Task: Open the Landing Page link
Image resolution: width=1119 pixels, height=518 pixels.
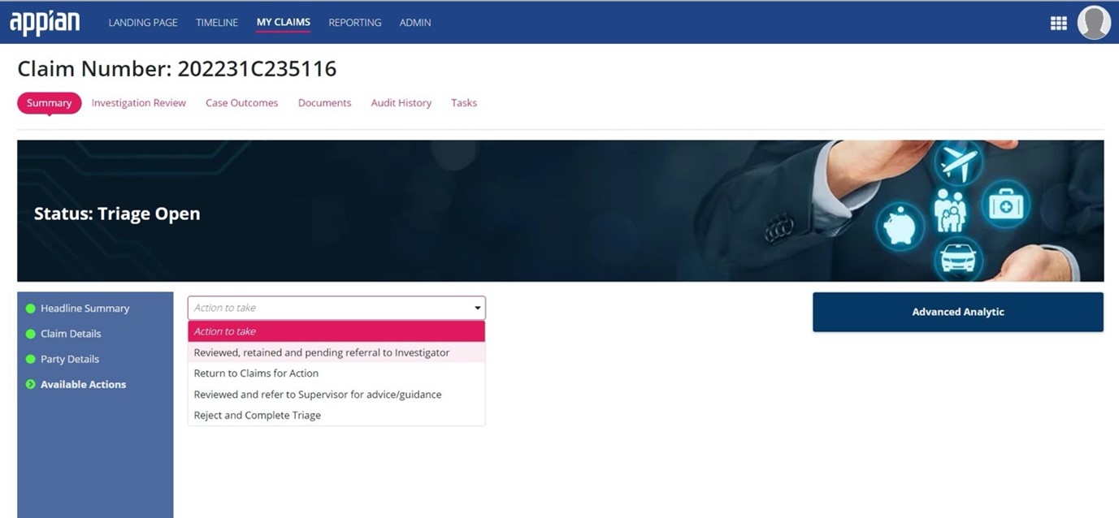Action: tap(143, 23)
